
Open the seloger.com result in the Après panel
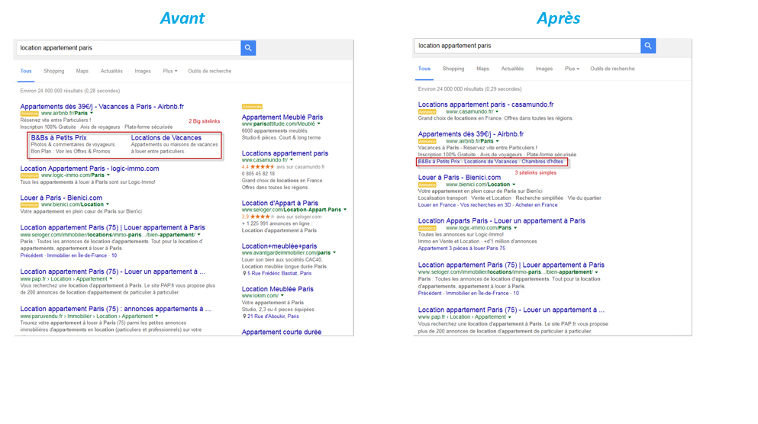point(511,265)
